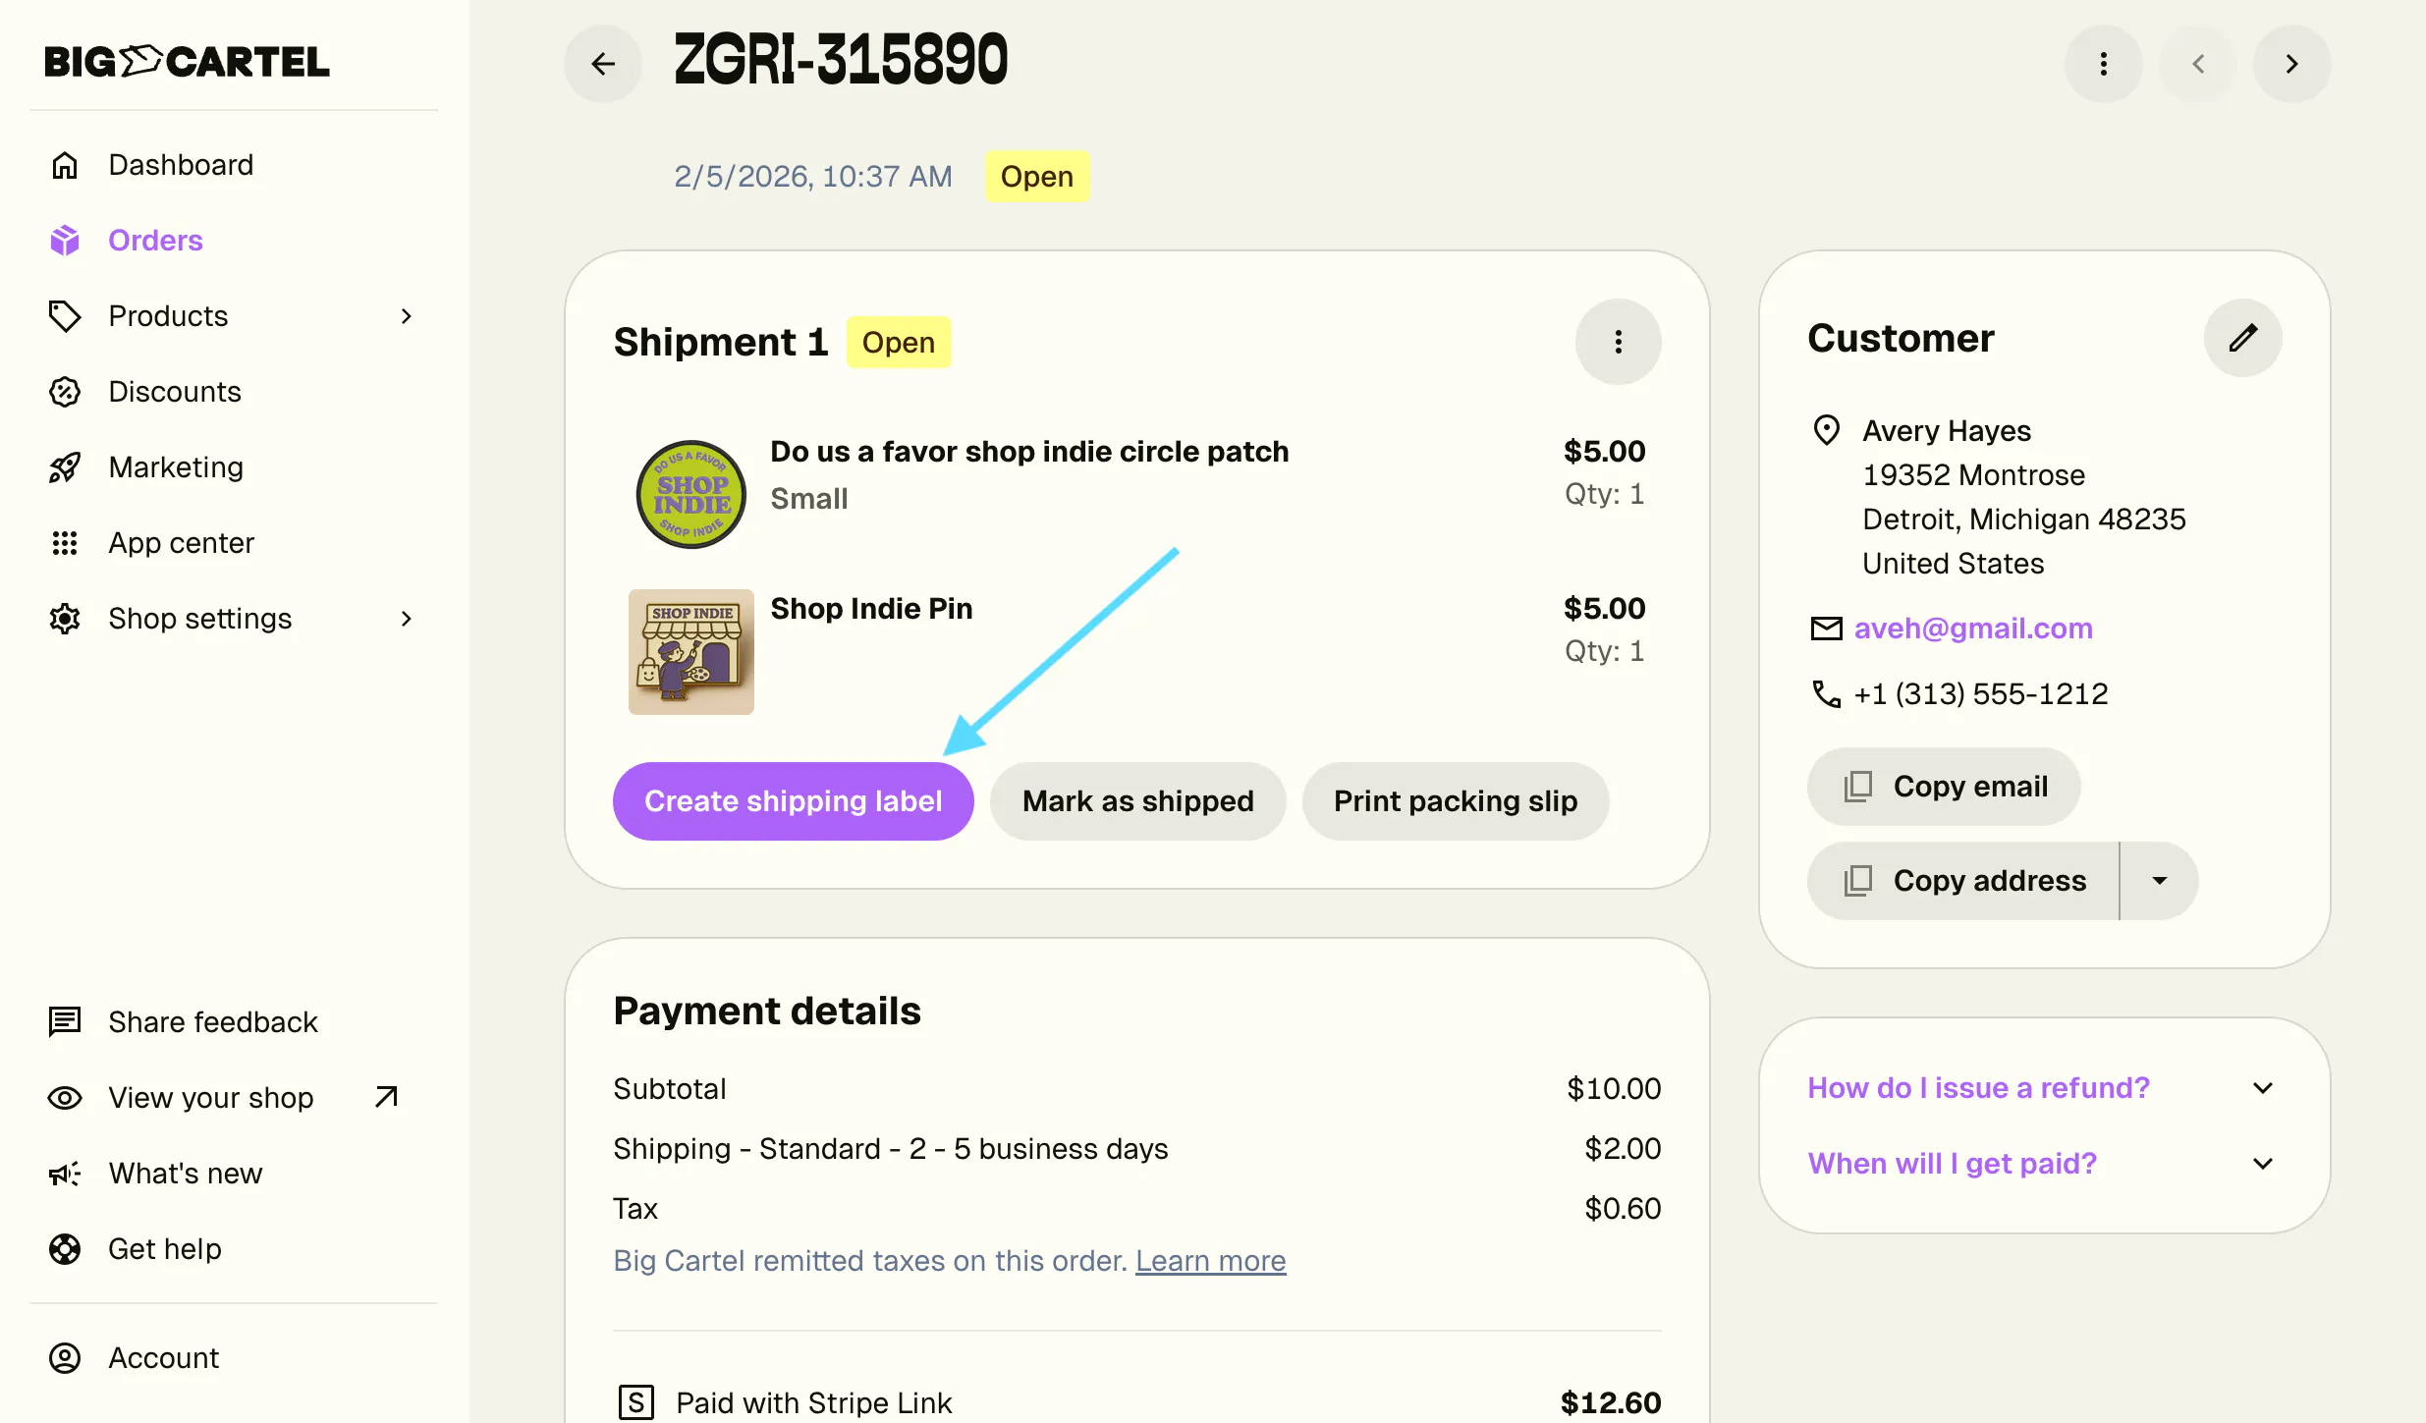Viewport: 2426px width, 1423px height.
Task: Go to the next order arrow
Action: (x=2291, y=64)
